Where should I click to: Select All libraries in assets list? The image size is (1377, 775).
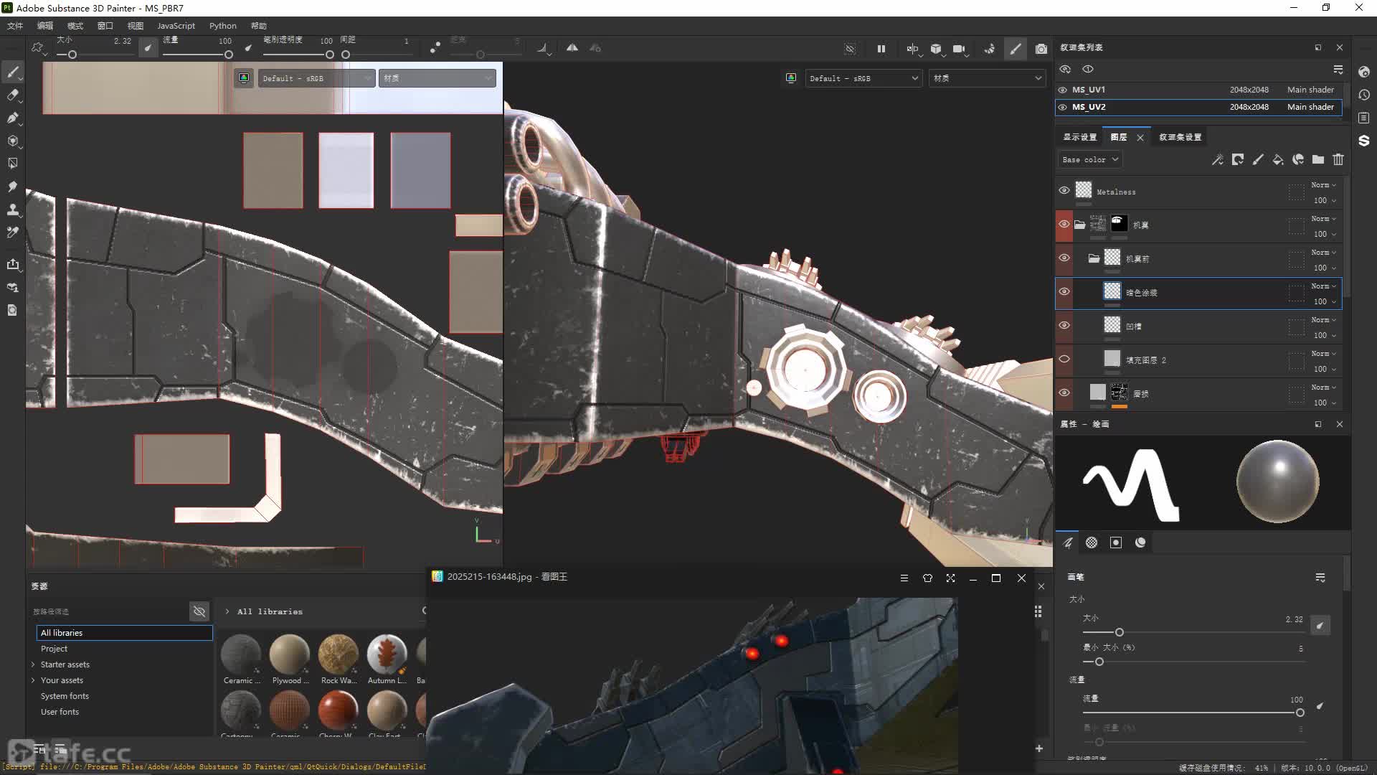pyautogui.click(x=124, y=633)
